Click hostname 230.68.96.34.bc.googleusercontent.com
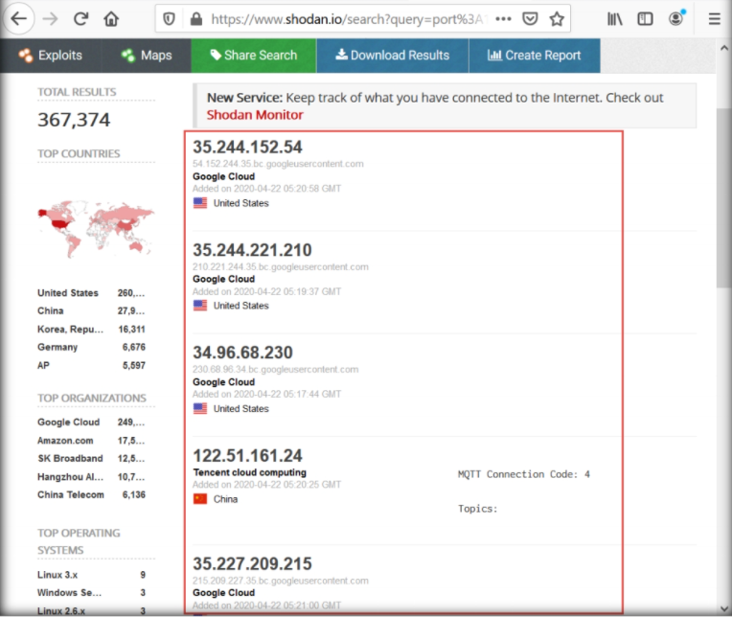732x617 pixels. [275, 370]
